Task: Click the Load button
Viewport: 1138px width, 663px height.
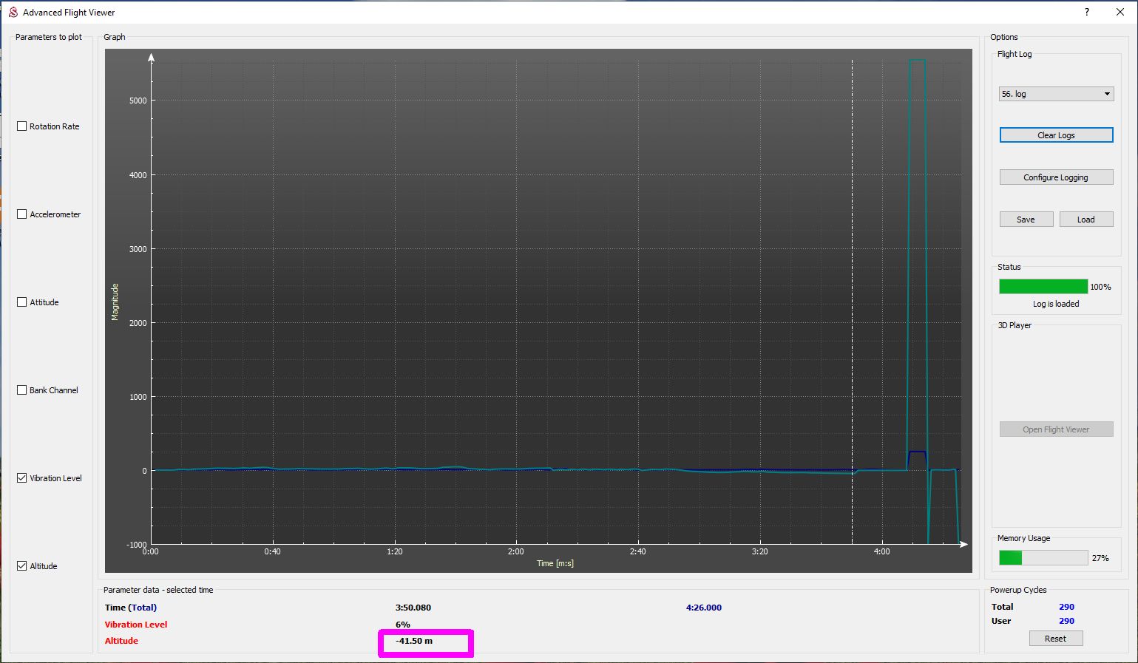Action: 1085,220
